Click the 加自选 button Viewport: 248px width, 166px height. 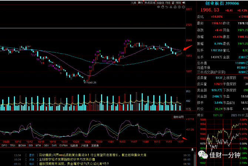click(x=160, y=3)
